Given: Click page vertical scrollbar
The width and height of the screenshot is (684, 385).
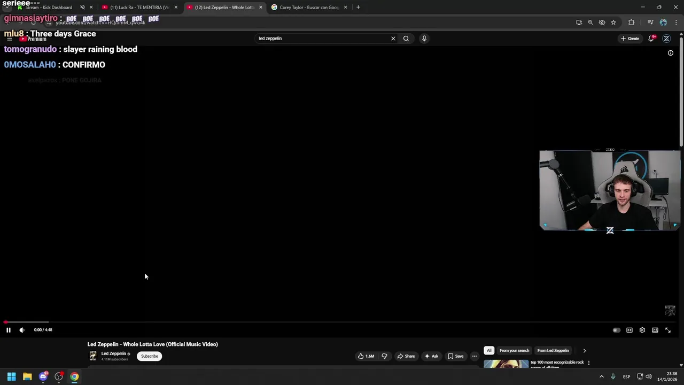Looking at the screenshot, I should click(681, 91).
